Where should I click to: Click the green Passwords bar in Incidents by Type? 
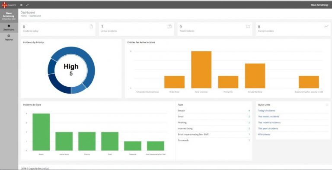point(133,146)
